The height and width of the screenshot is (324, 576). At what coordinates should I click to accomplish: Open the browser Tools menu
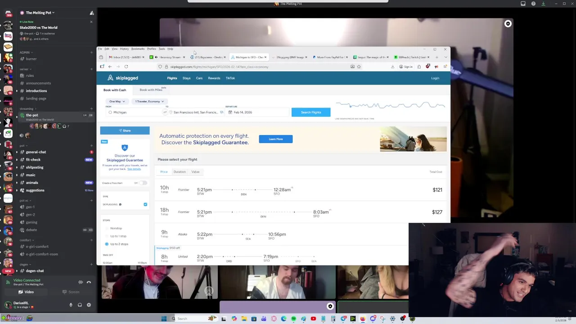(162, 49)
